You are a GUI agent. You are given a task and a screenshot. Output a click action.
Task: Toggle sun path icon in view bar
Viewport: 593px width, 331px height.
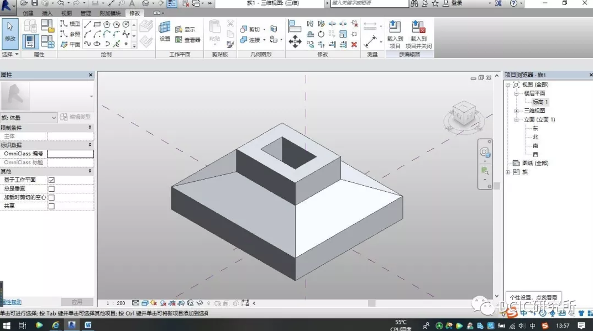pyautogui.click(x=154, y=303)
